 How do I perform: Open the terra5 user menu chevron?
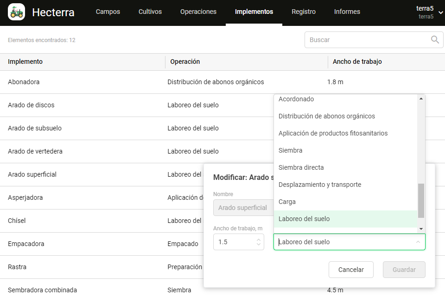coord(440,13)
